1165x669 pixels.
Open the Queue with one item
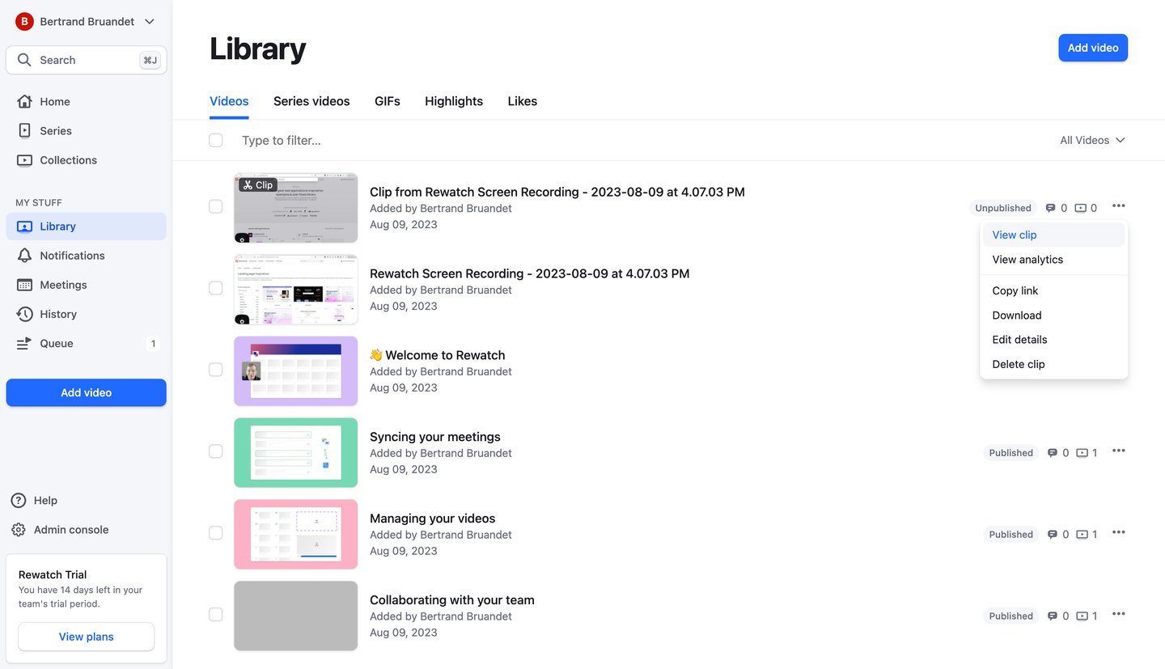coord(56,343)
